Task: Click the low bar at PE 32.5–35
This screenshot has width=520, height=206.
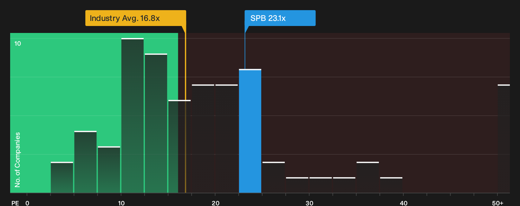Action: click(x=344, y=185)
